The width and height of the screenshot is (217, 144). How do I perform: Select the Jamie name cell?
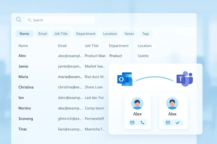click(x=23, y=66)
